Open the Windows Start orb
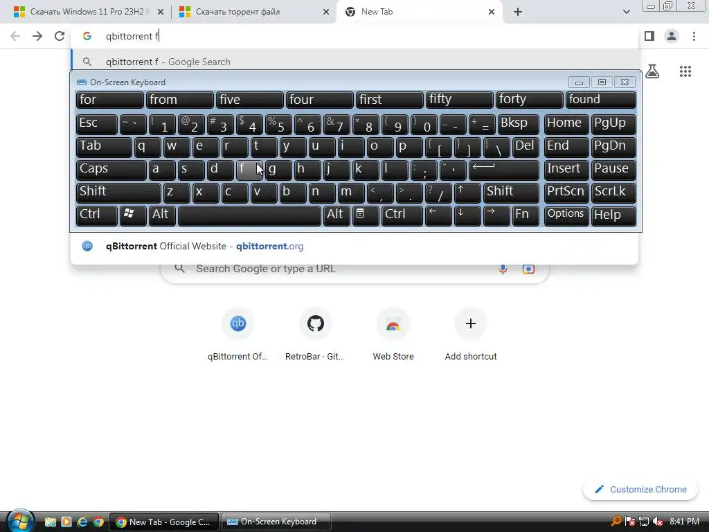Screen dimensions: 709x532 point(19,521)
